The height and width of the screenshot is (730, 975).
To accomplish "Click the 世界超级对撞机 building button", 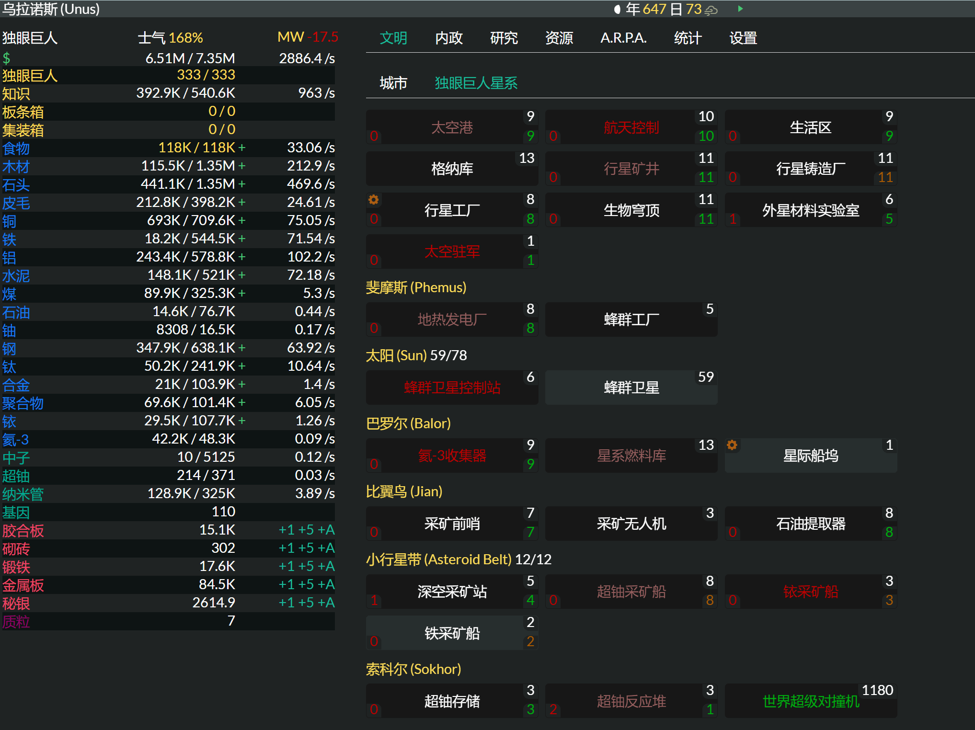I will (x=811, y=701).
